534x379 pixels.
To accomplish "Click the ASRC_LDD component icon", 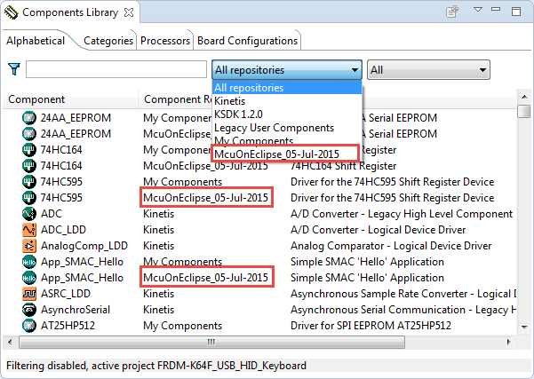I will 28,293.
